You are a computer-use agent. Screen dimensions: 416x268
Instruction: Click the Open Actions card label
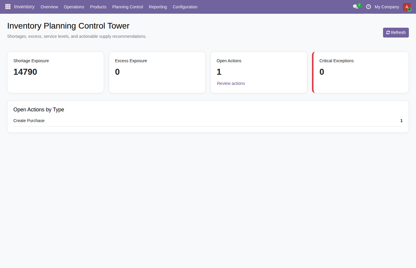[x=229, y=61]
